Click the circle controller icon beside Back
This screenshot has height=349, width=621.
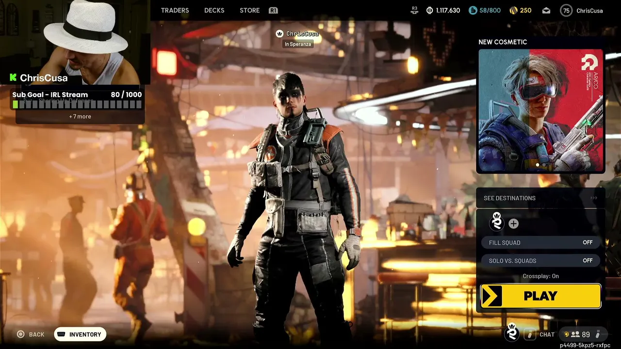coord(21,334)
